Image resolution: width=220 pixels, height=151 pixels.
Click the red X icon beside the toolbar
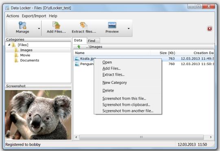[x=210, y=29]
